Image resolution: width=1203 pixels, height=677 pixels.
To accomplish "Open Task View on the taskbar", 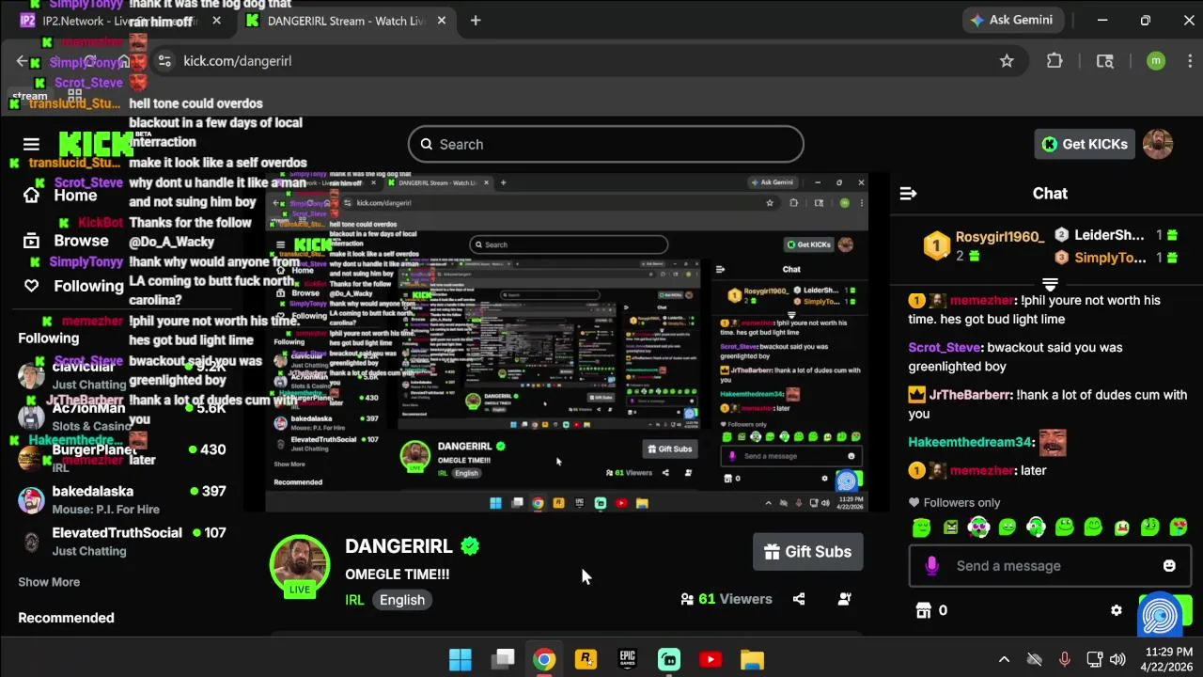I will coord(504,660).
